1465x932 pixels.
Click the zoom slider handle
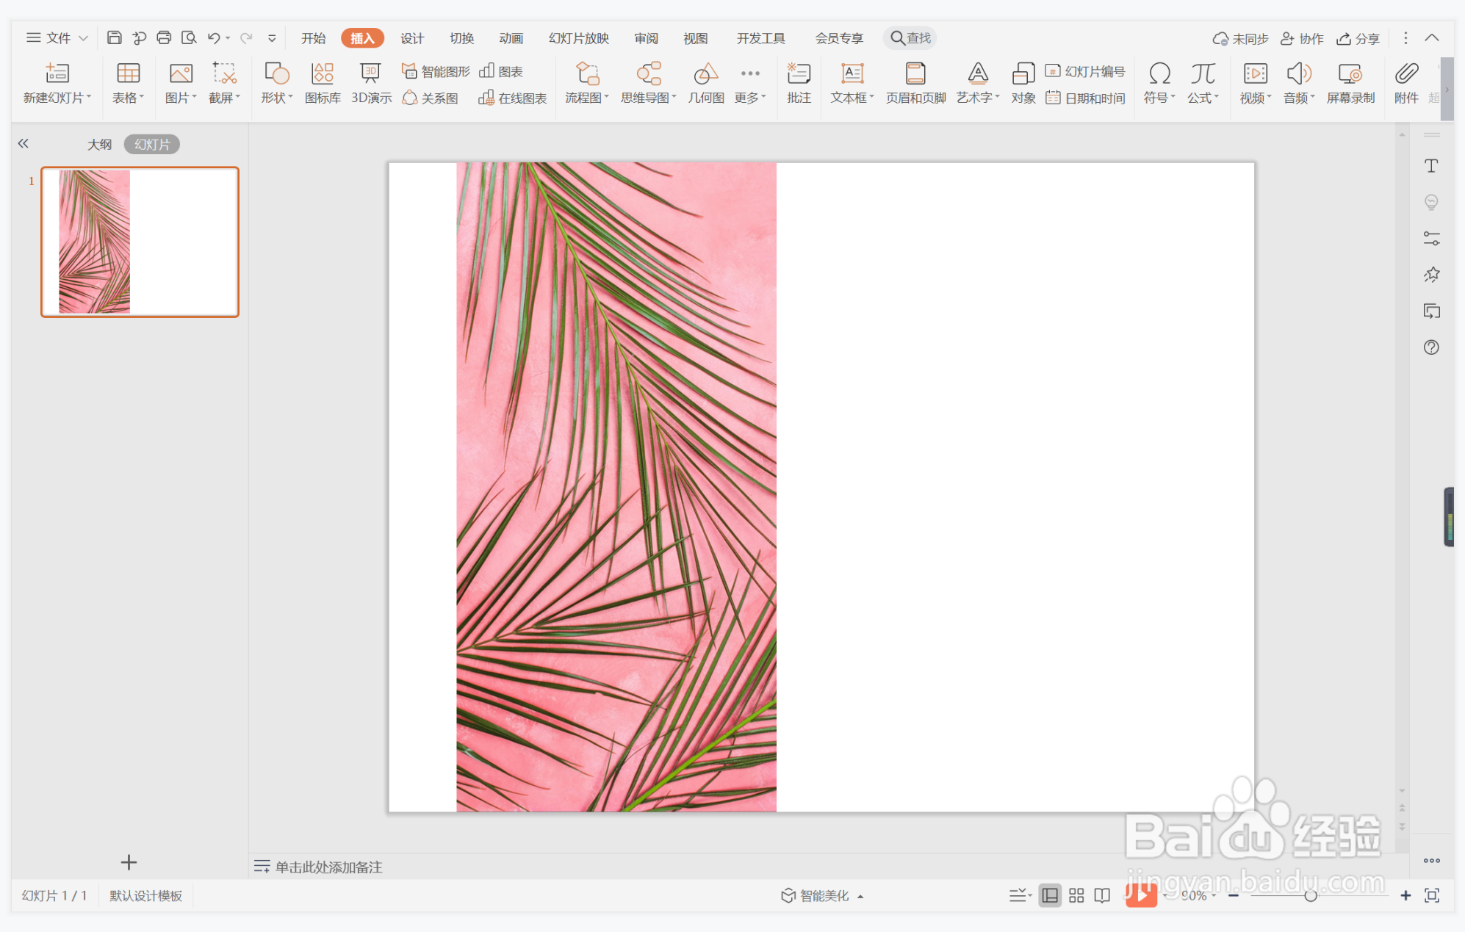coord(1310,895)
